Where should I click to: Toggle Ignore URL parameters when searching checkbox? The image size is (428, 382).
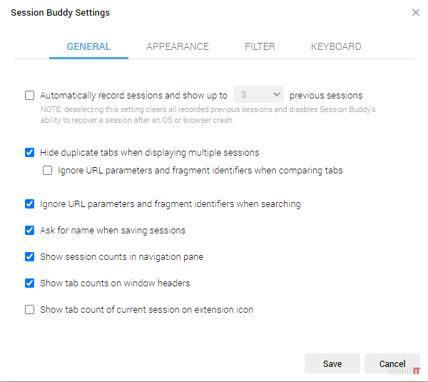click(30, 204)
